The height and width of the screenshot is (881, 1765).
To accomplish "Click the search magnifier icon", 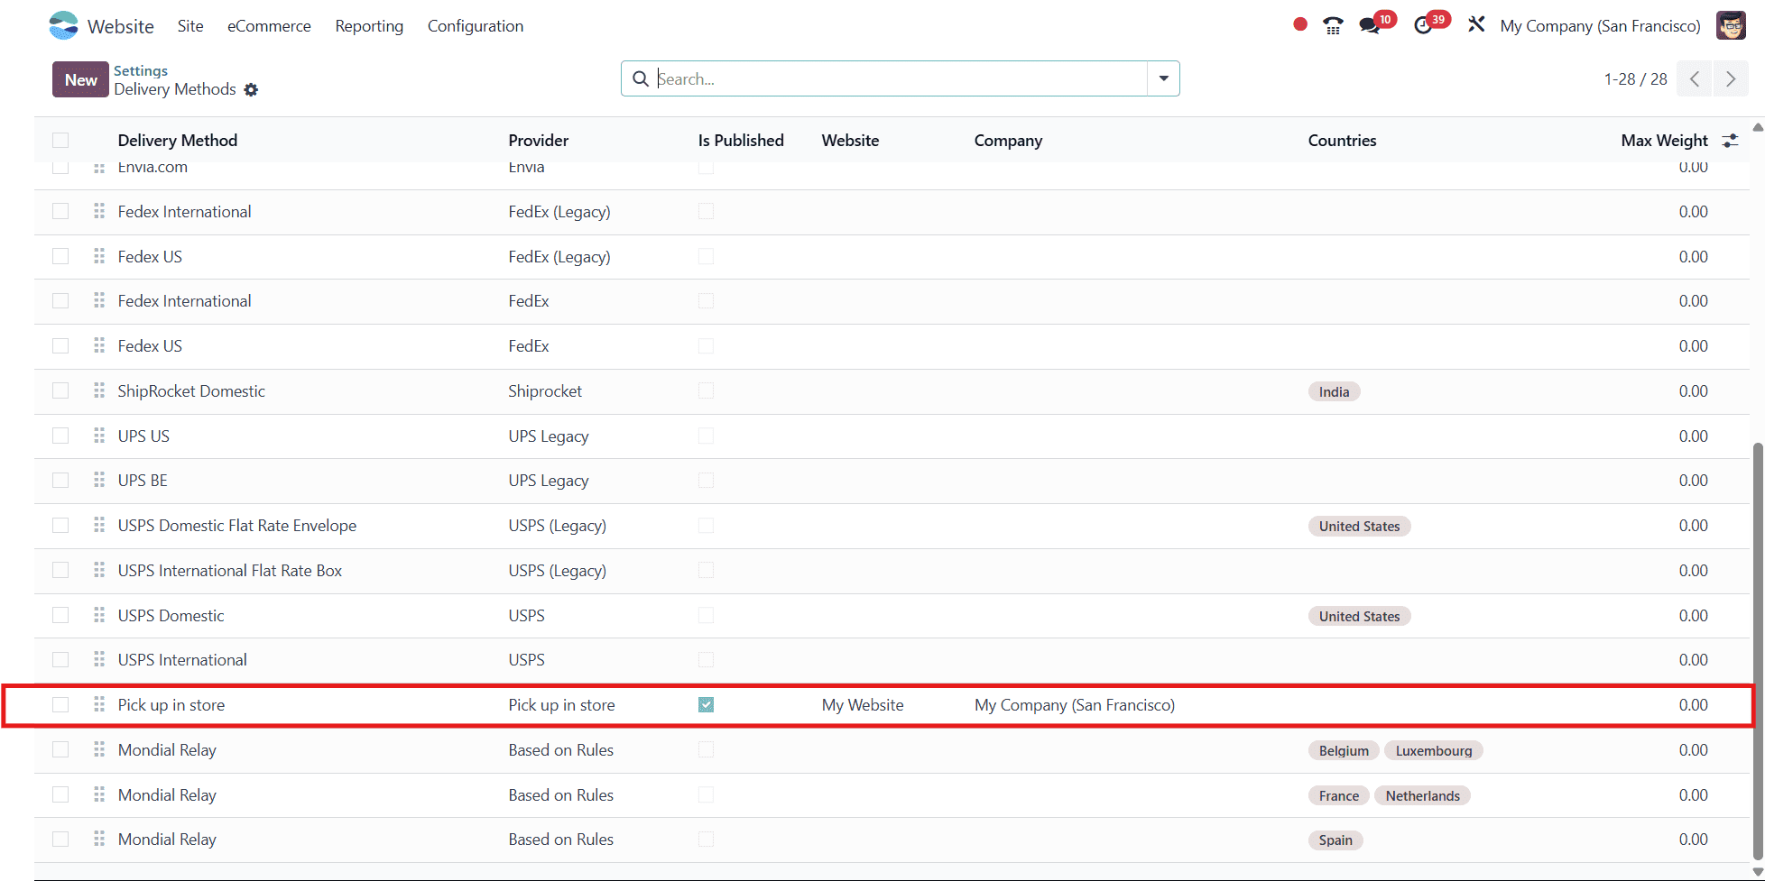I will [x=641, y=78].
